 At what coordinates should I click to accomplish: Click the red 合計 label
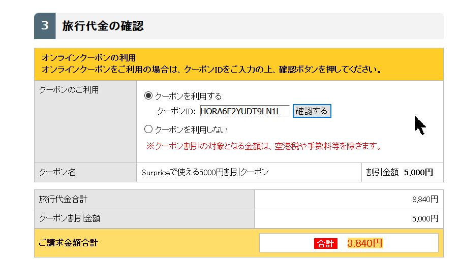click(326, 243)
